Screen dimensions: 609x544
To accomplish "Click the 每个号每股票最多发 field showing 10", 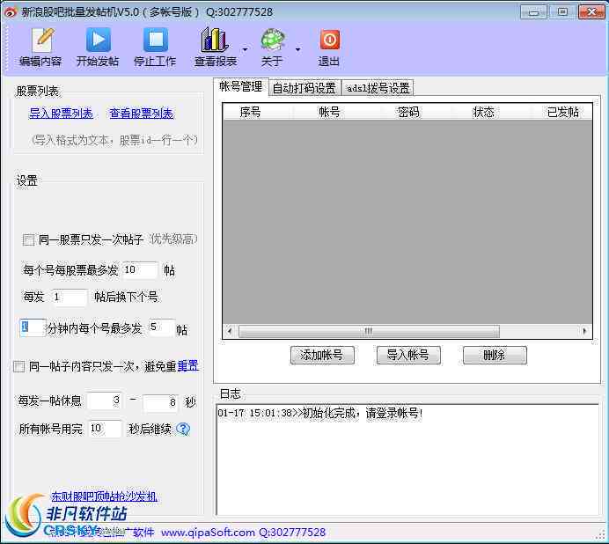I will click(x=140, y=270).
